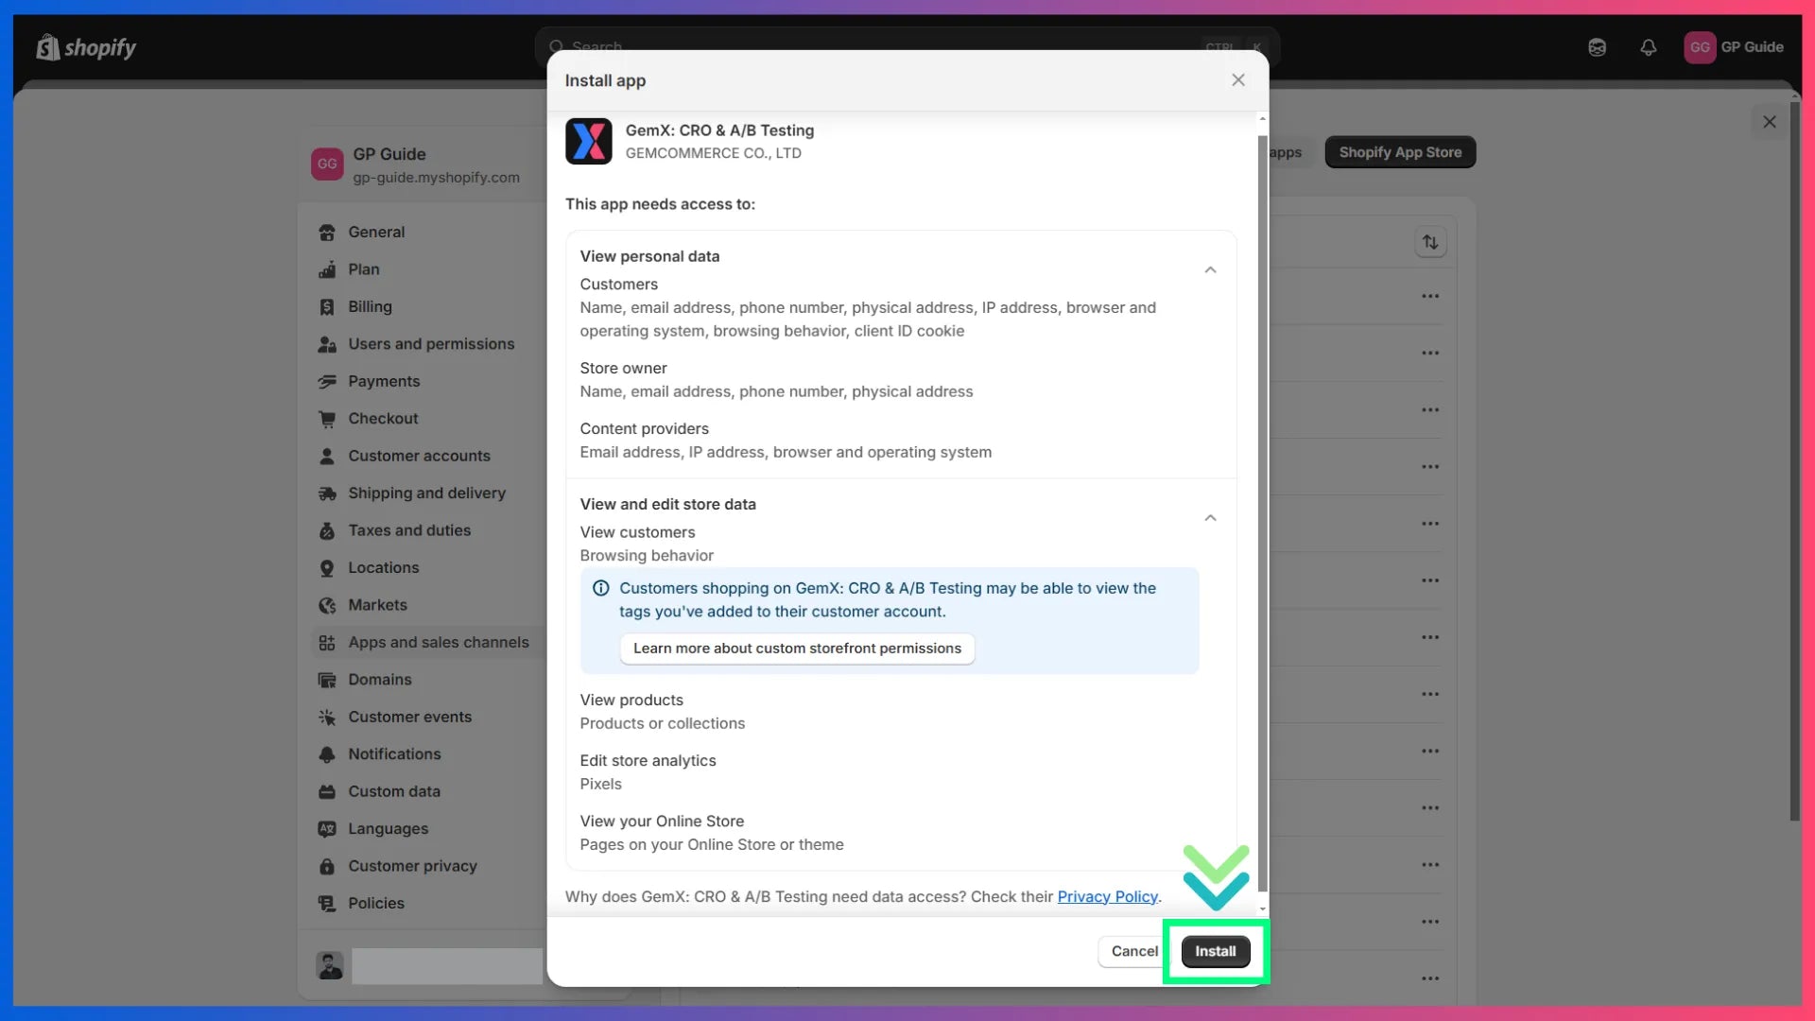Click the sort icon in apps list
Image resolution: width=1815 pixels, height=1021 pixels.
(1430, 242)
